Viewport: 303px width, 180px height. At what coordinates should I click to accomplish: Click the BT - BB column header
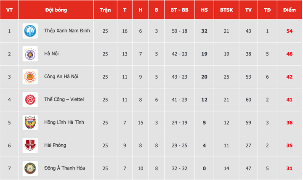pos(179,10)
